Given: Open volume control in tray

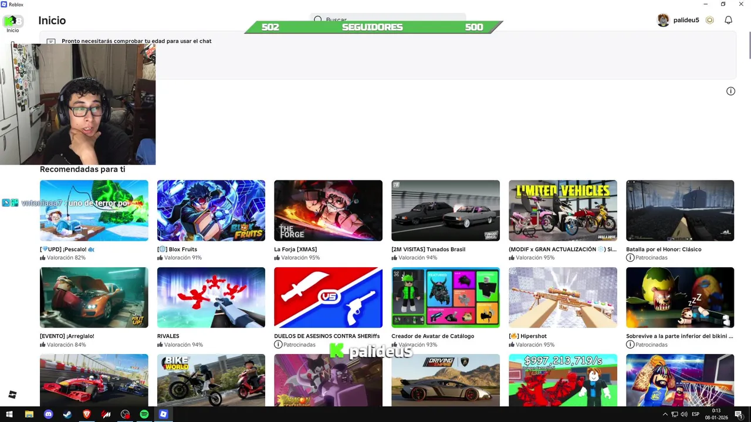Looking at the screenshot, I should [x=684, y=414].
